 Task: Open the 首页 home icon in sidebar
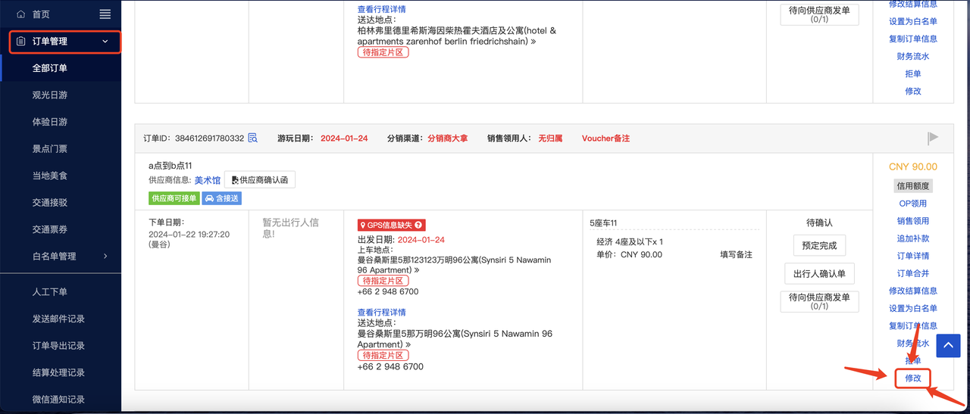pyautogui.click(x=20, y=14)
